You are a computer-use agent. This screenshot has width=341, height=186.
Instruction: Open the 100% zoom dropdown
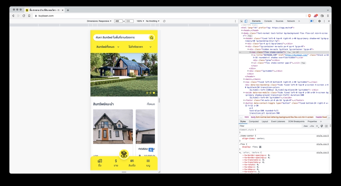(x=140, y=21)
